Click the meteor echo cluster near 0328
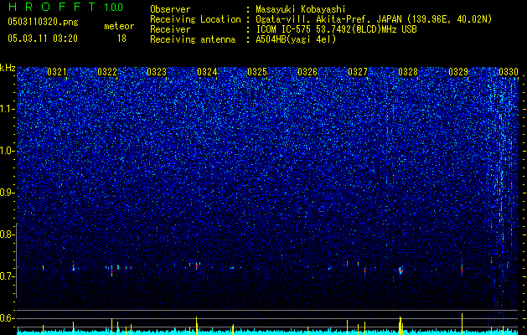527x335 pixels. pyautogui.click(x=400, y=271)
